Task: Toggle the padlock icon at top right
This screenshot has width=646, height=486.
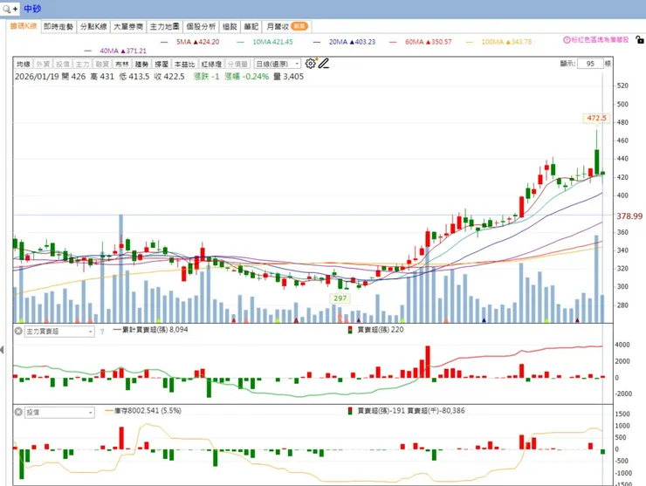Action: (x=639, y=40)
